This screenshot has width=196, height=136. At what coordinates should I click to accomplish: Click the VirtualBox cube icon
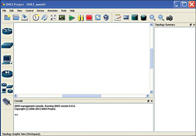pyautogui.click(x=106, y=18)
